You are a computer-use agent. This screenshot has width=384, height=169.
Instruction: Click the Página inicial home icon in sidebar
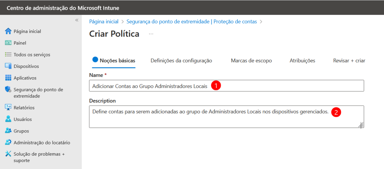[8, 31]
